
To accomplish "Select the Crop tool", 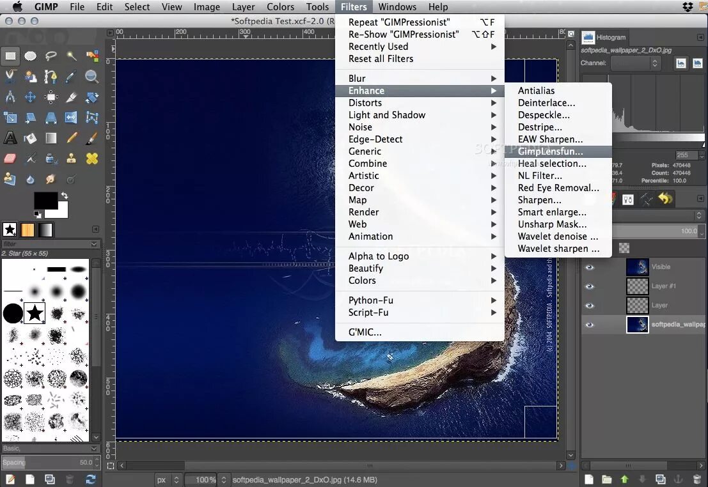I will click(x=72, y=97).
